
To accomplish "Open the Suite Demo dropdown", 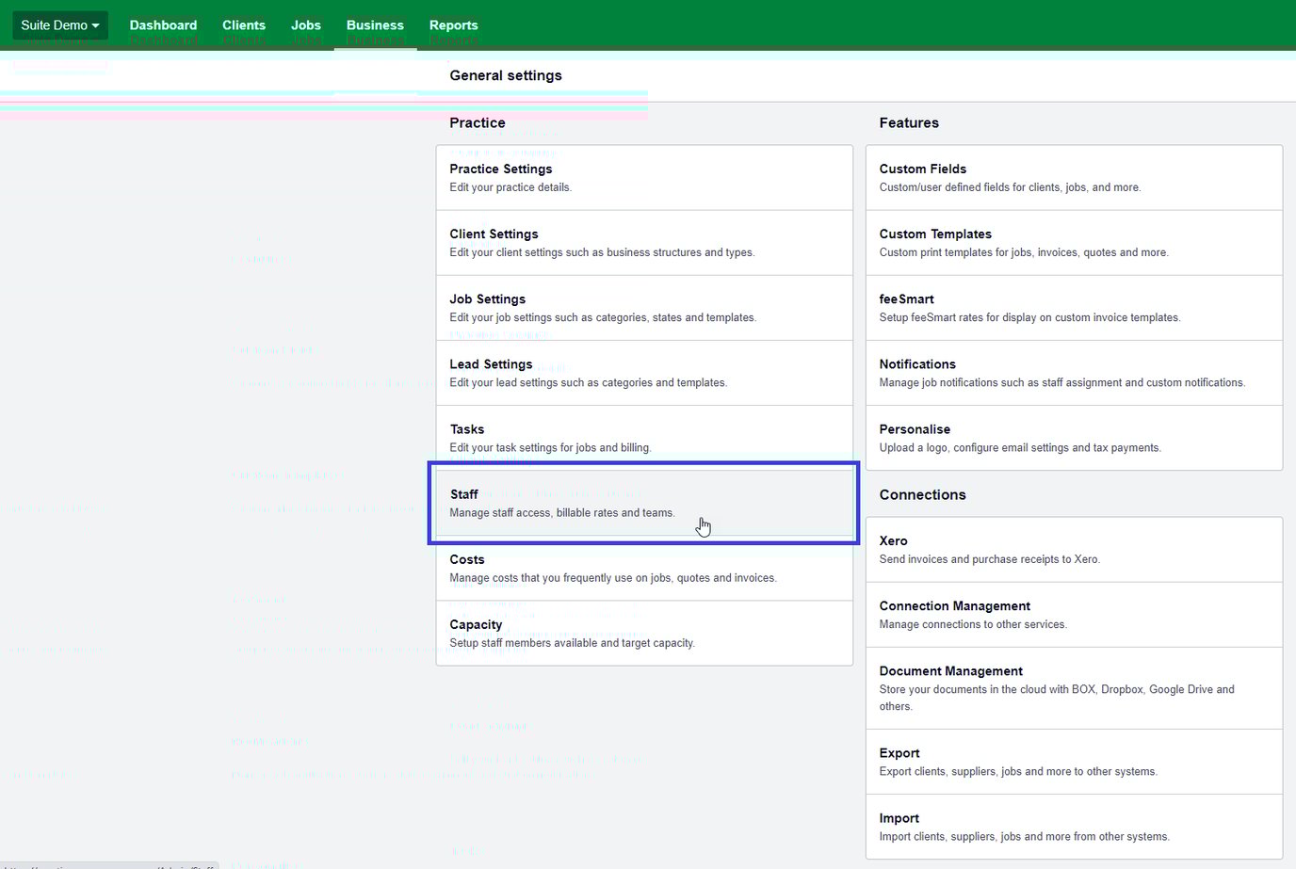I will [59, 24].
